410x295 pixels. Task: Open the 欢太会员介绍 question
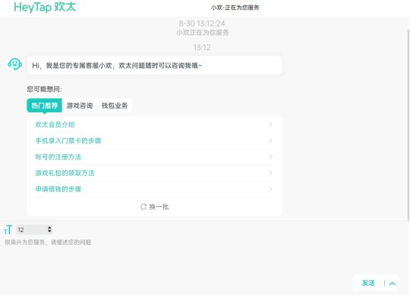coord(154,124)
